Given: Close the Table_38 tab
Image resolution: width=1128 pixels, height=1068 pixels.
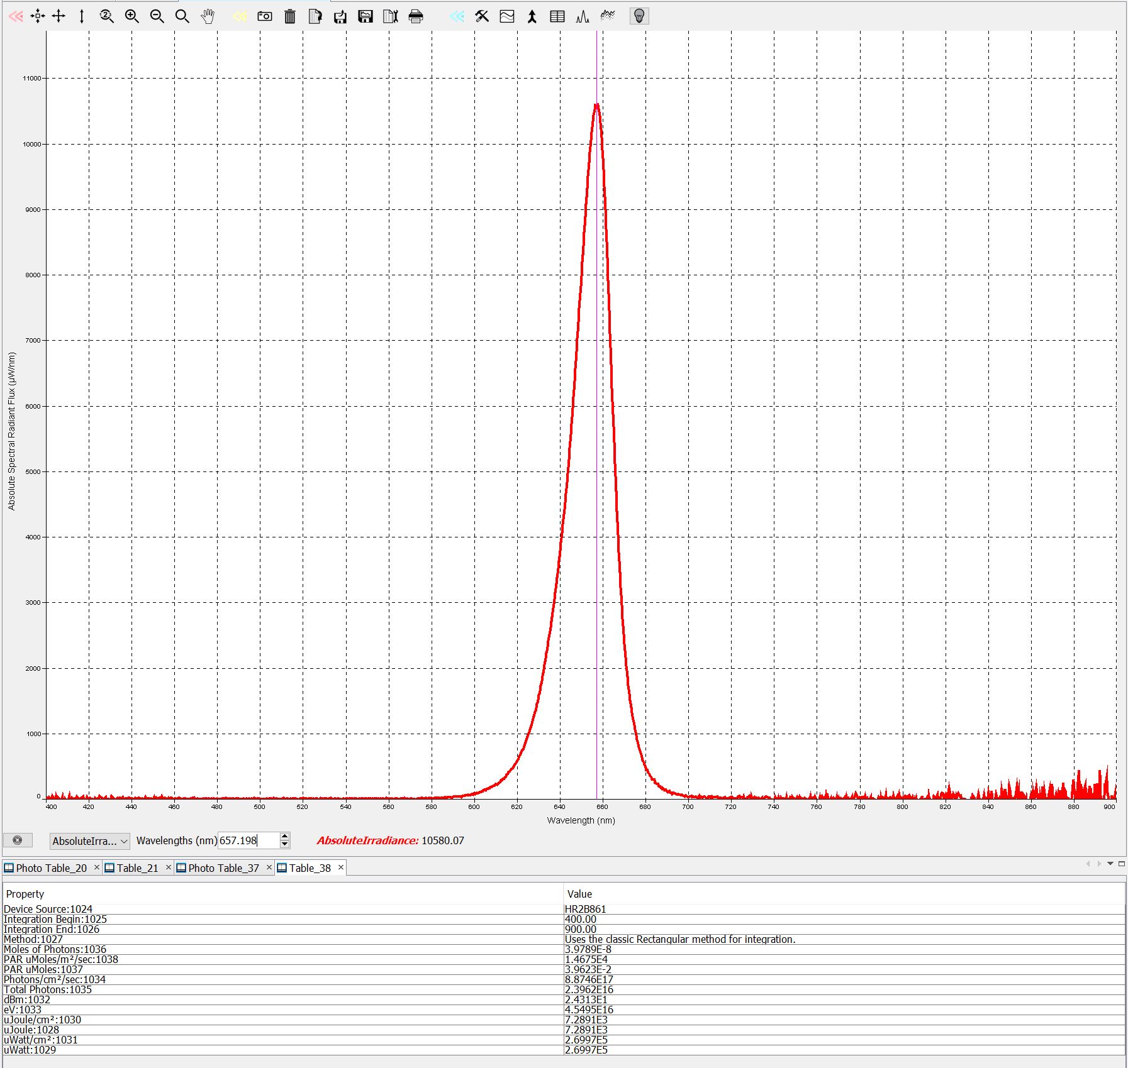Looking at the screenshot, I should tap(340, 867).
